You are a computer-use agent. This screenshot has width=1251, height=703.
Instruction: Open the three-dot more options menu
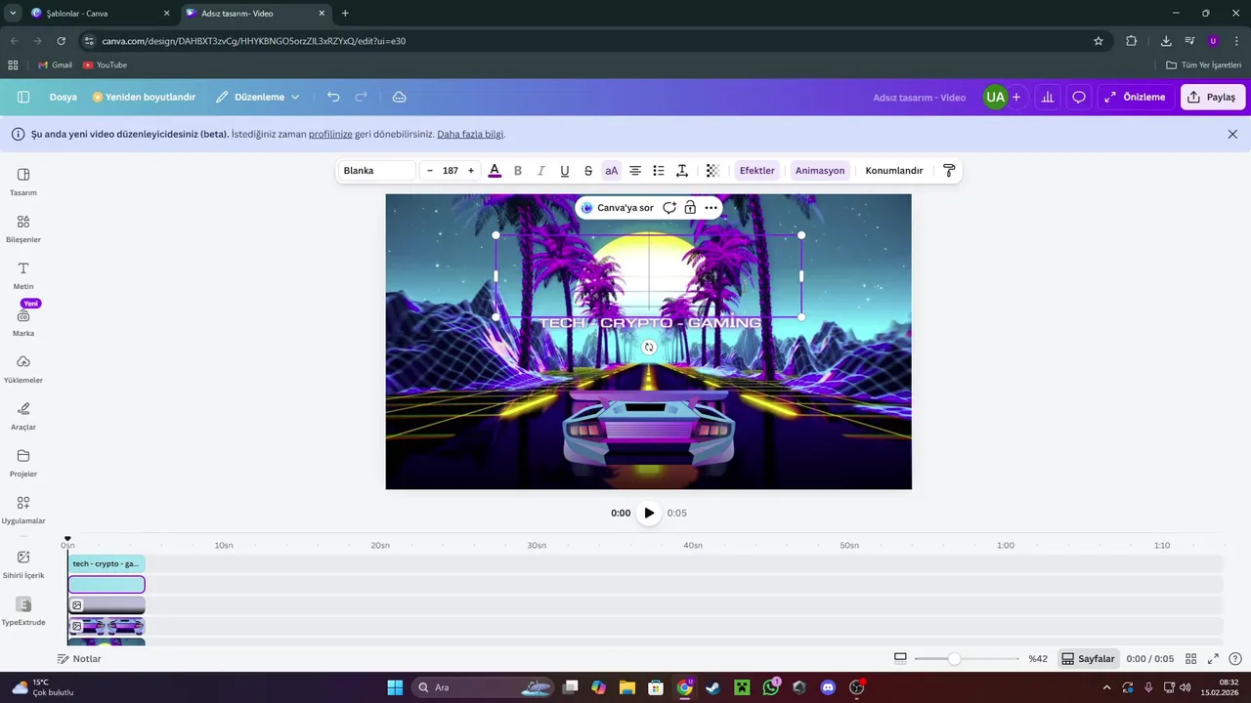tap(712, 208)
